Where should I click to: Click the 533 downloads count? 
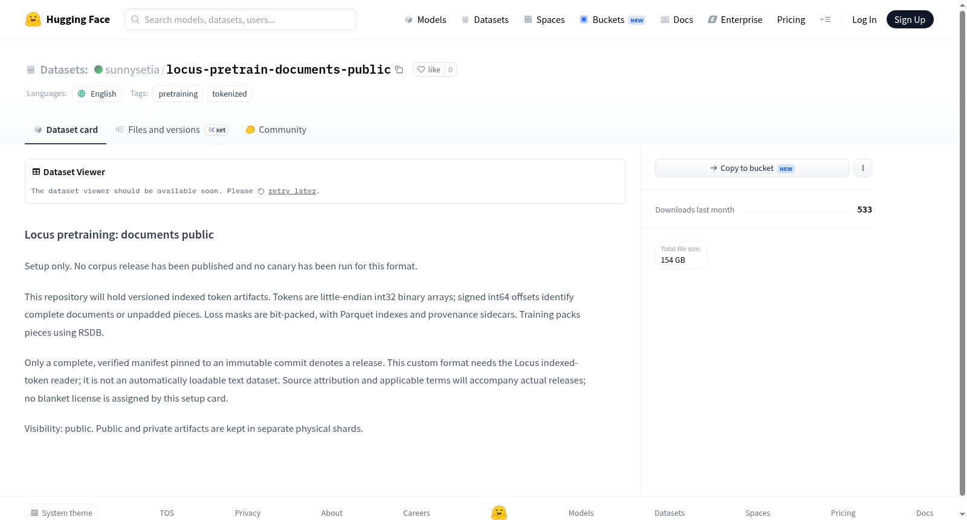point(864,210)
